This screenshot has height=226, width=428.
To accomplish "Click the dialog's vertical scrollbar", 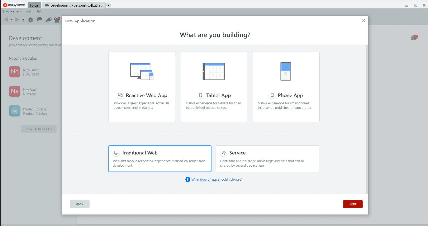I will coord(367,120).
